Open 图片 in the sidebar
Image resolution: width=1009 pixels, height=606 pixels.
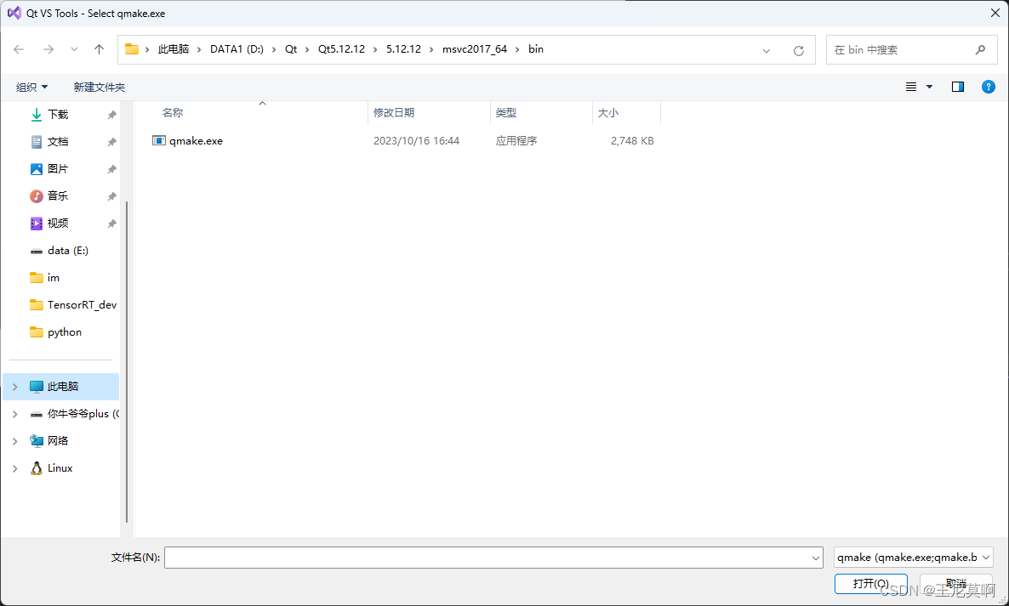[x=58, y=168]
